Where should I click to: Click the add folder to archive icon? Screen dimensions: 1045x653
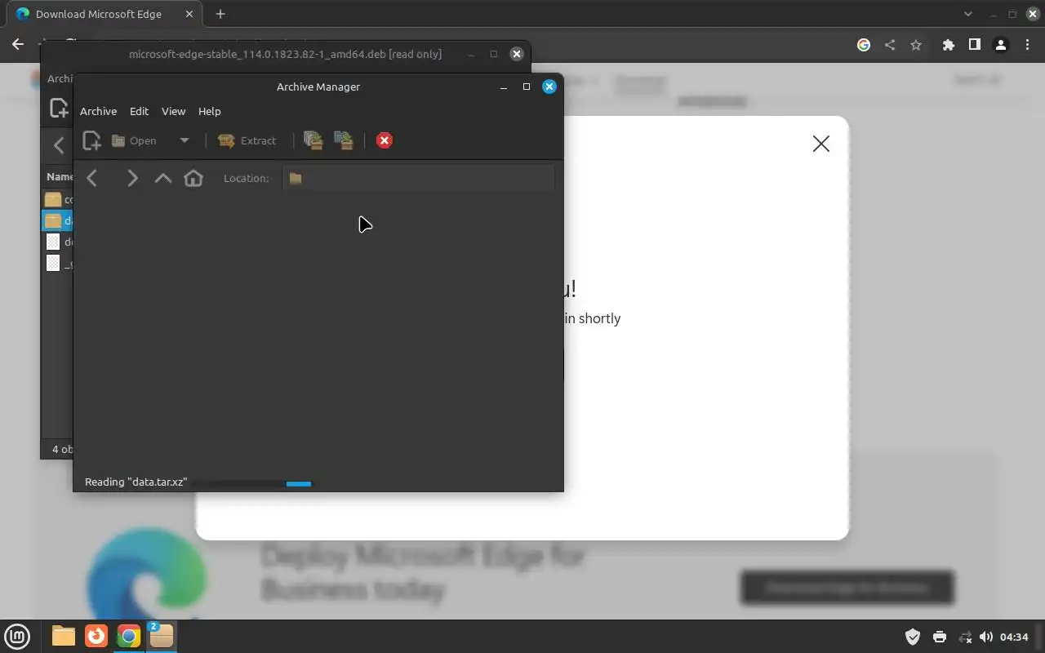pos(344,140)
